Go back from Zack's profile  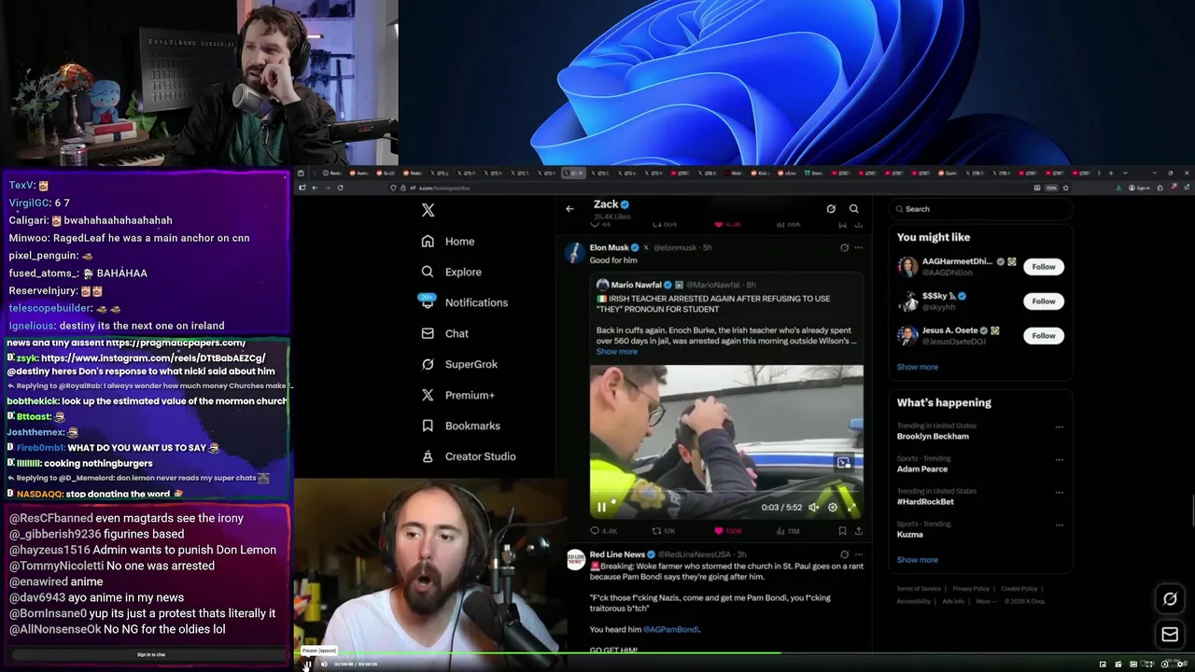(569, 208)
